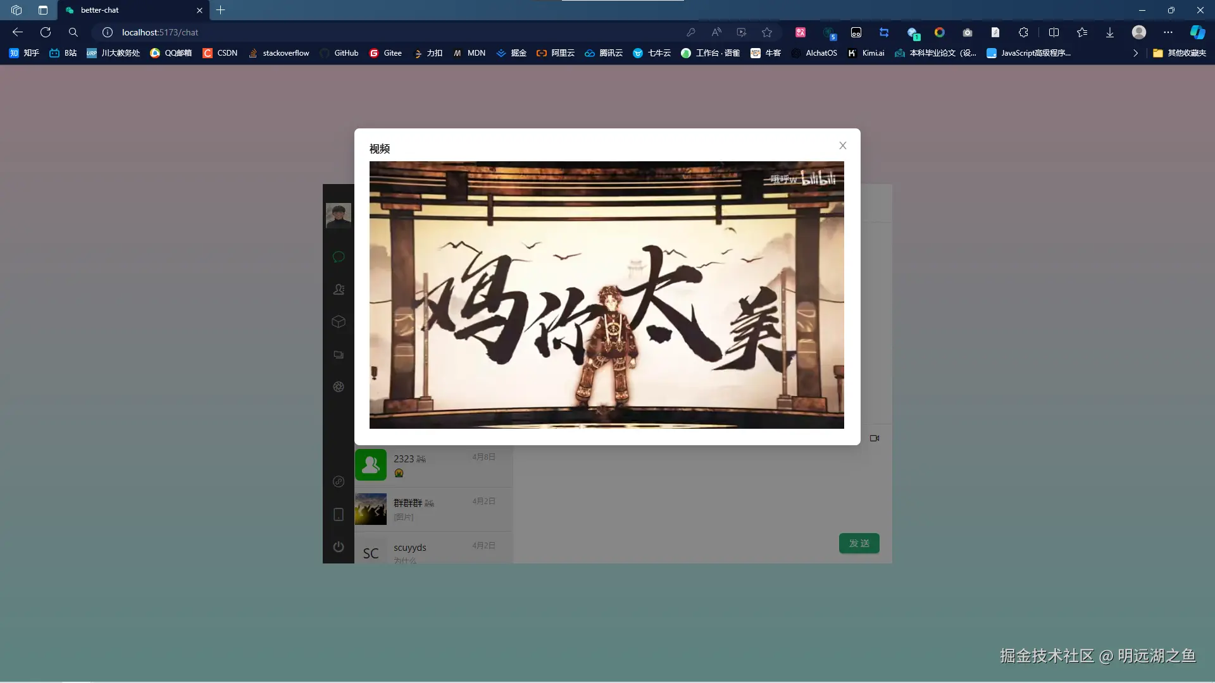Open the 群群群 group chat

pyautogui.click(x=432, y=509)
